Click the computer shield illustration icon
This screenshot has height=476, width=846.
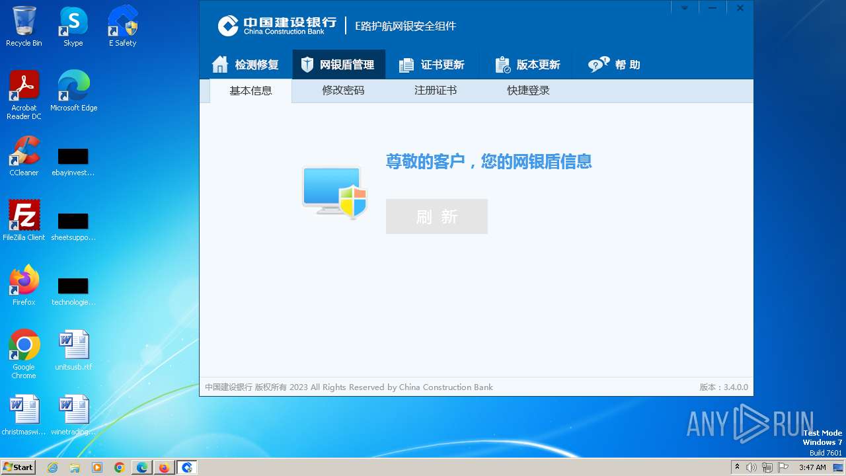click(334, 192)
